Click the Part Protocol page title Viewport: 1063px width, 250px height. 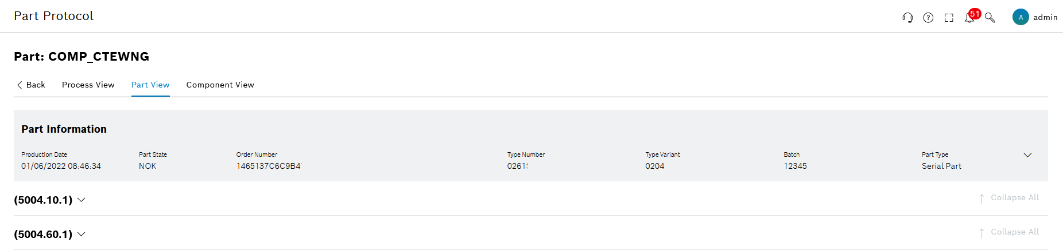coord(53,16)
